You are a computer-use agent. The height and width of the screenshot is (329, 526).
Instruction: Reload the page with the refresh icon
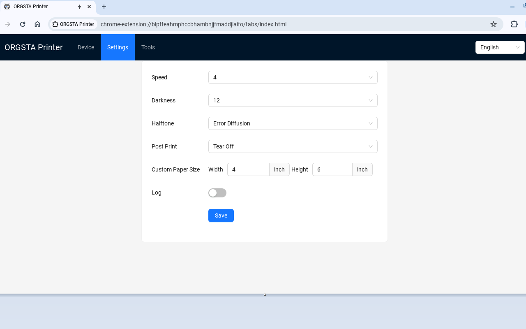pyautogui.click(x=23, y=24)
